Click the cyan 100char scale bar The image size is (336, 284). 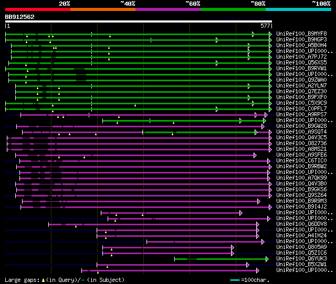[x=235, y=280]
